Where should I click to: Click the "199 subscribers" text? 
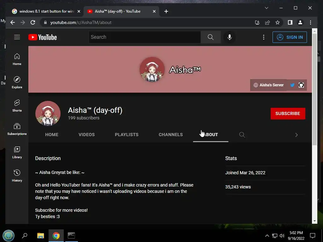(x=84, y=118)
